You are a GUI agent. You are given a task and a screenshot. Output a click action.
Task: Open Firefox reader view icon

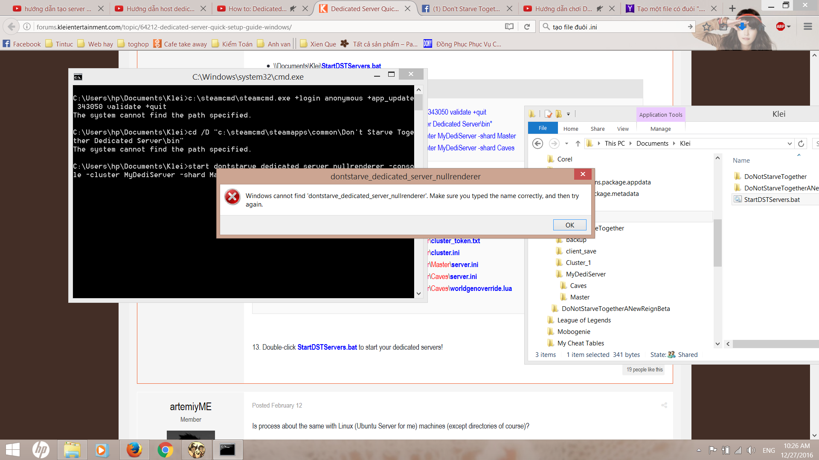pyautogui.click(x=509, y=27)
